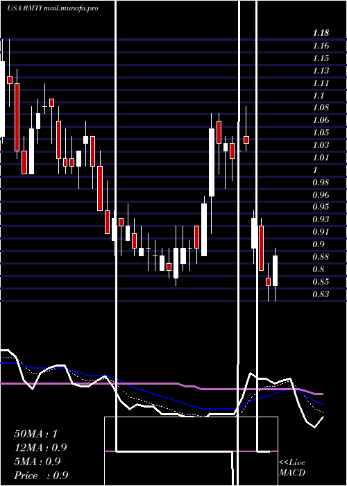Viewport: 347px width, 486px height.
Task: Select the 0.83 price axis label
Action: pos(321,294)
